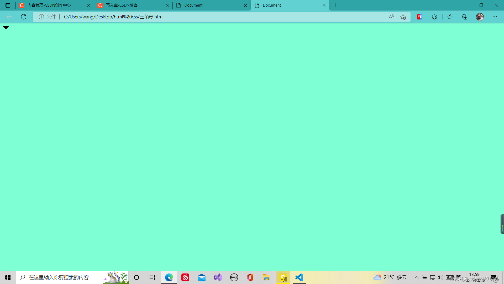
Task: Open the notification center icon
Action: click(493, 277)
